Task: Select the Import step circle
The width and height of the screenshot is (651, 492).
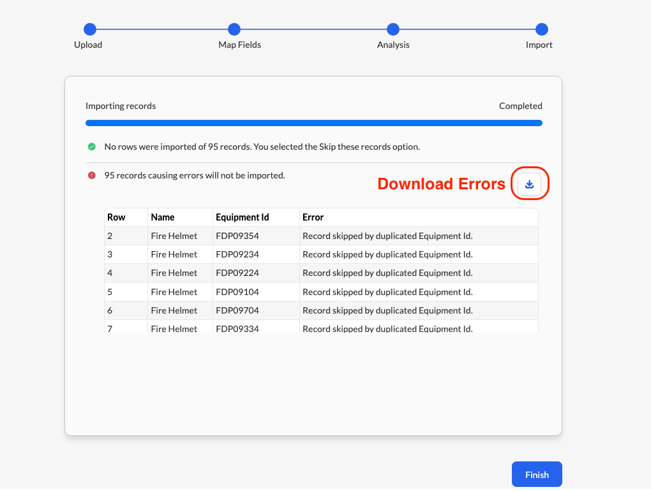Action: (x=541, y=29)
